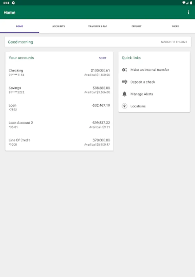Click the Manage Alerts bell icon
195x277 pixels.
[x=124, y=94]
